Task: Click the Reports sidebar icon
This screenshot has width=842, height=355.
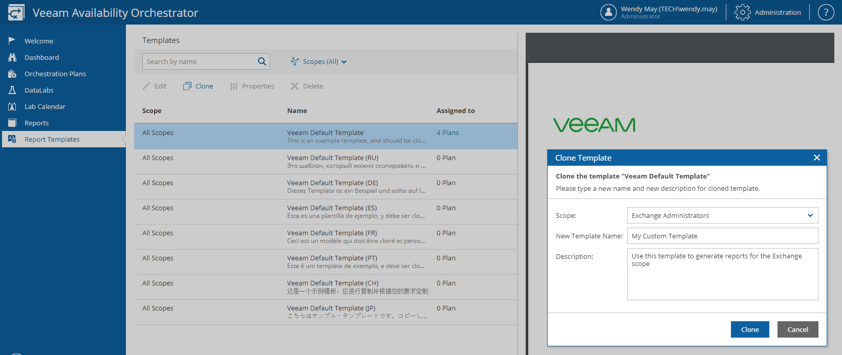Action: pos(12,123)
